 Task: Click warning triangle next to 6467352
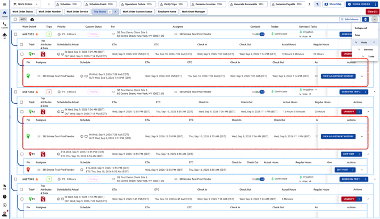pyautogui.click(x=37, y=34)
